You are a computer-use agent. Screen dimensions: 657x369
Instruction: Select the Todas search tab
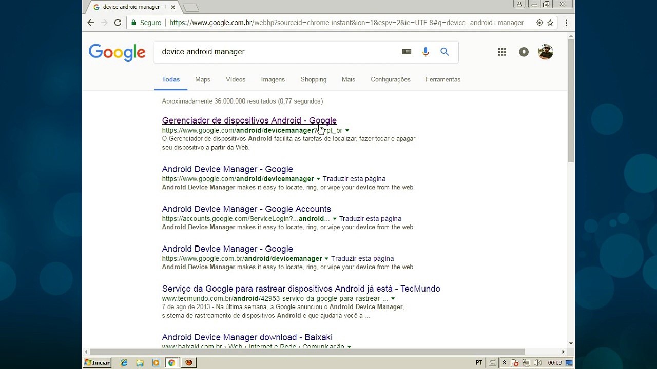tap(171, 79)
